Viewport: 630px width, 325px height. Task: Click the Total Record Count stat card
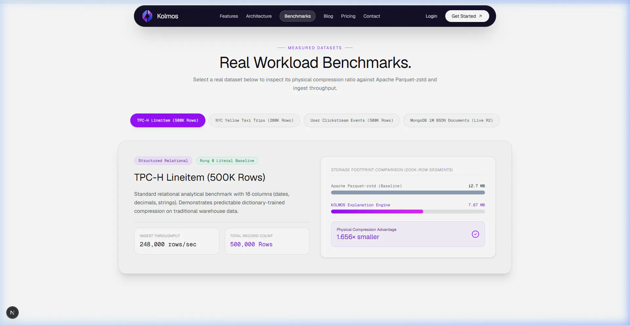(267, 241)
